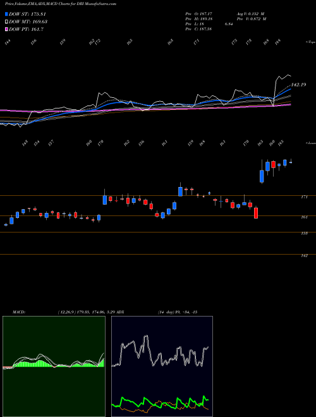Screen dimensions: 316x417
Task: Open the dark blue ADX indicator panel
Action: pyautogui.click(x=162, y=366)
